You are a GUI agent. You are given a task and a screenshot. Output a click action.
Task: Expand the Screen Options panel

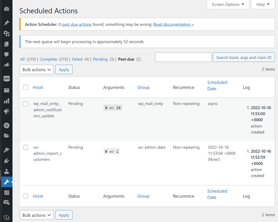pyautogui.click(x=228, y=4)
